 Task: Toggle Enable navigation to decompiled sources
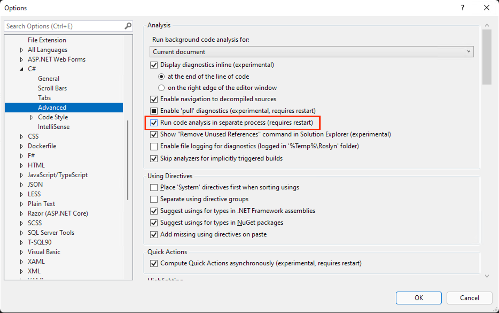(x=154, y=99)
